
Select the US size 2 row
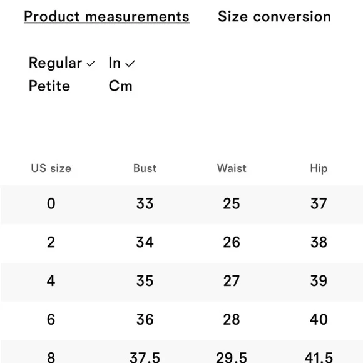coord(181,243)
